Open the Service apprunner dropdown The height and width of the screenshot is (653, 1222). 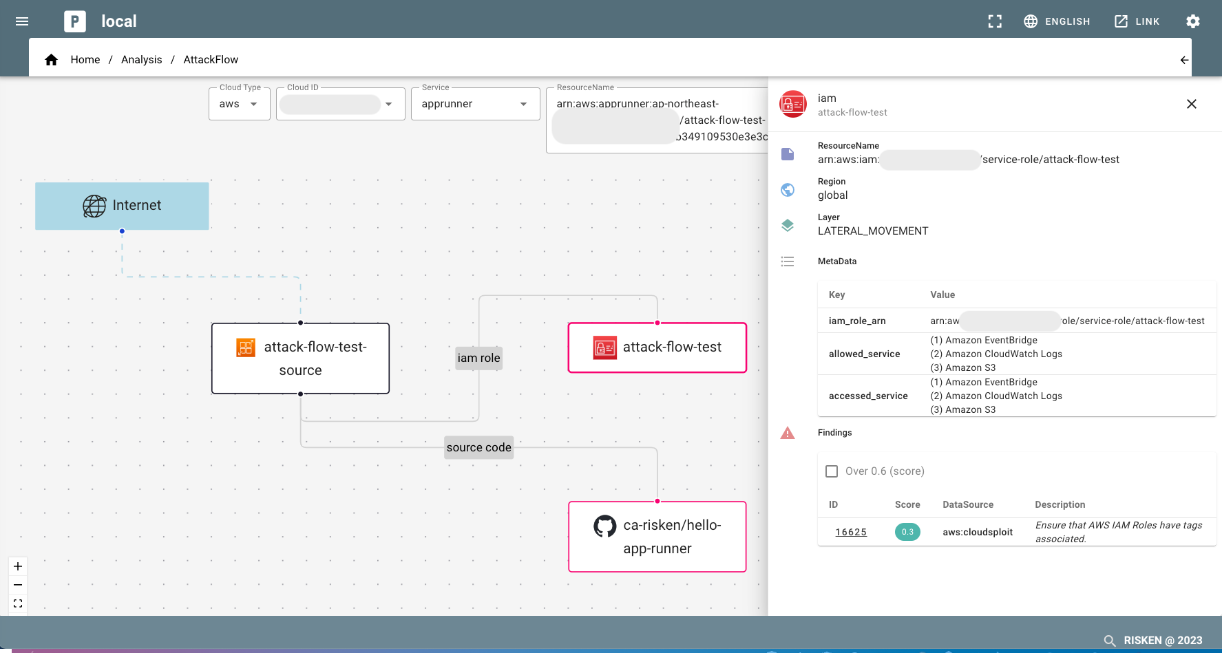pyautogui.click(x=476, y=104)
